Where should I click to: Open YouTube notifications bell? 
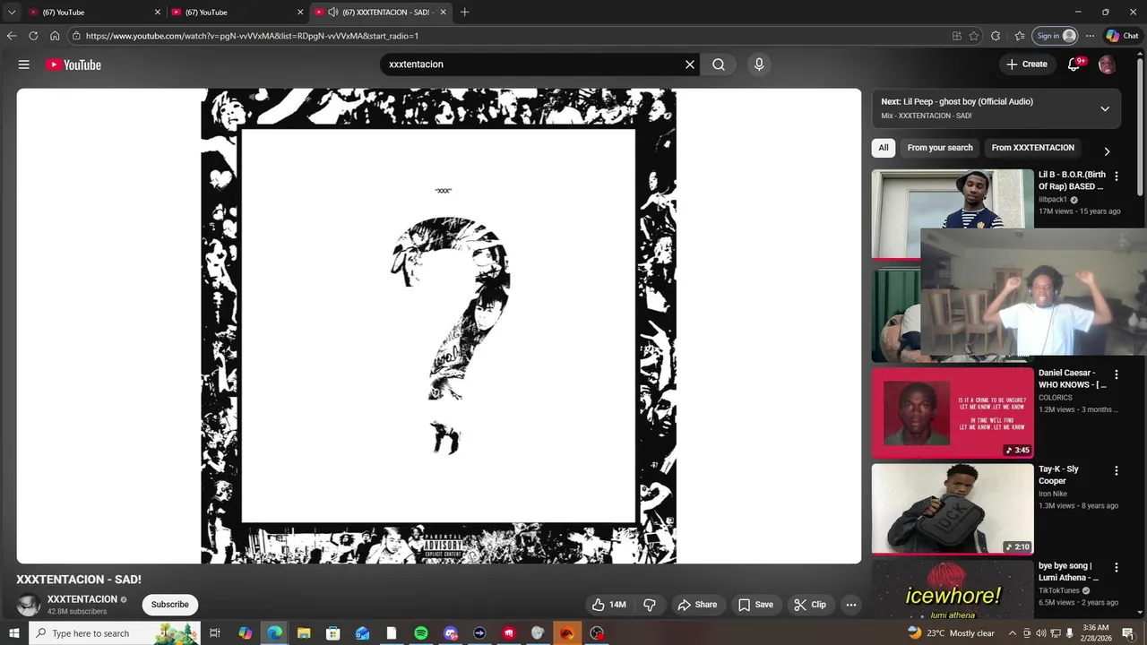[x=1074, y=64]
